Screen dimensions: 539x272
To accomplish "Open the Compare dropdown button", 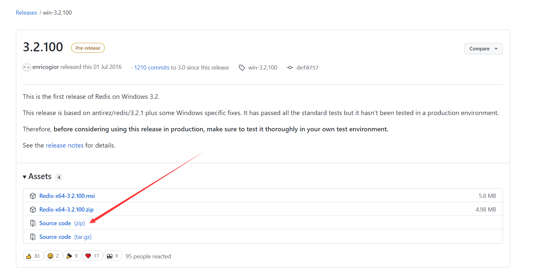I will [483, 49].
